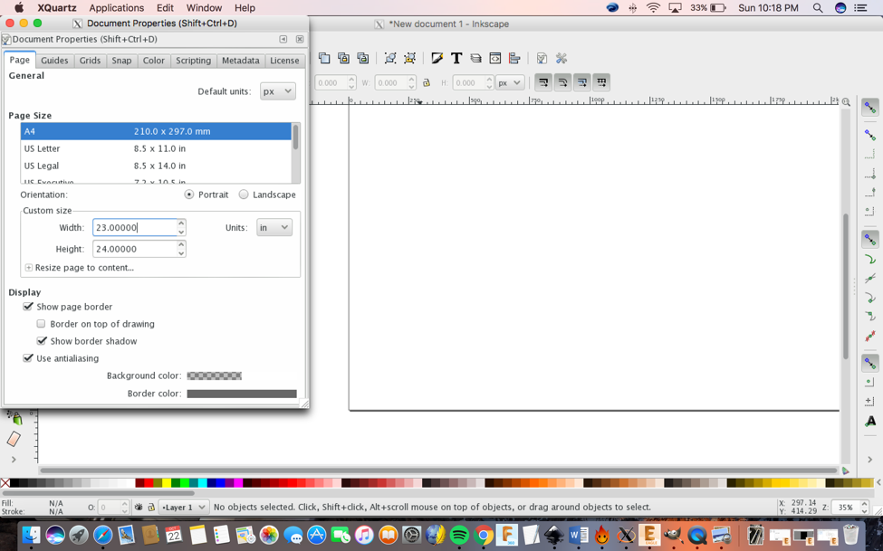883x551 pixels.
Task: Open the Layer 1 dropdown in status bar
Action: click(x=184, y=507)
